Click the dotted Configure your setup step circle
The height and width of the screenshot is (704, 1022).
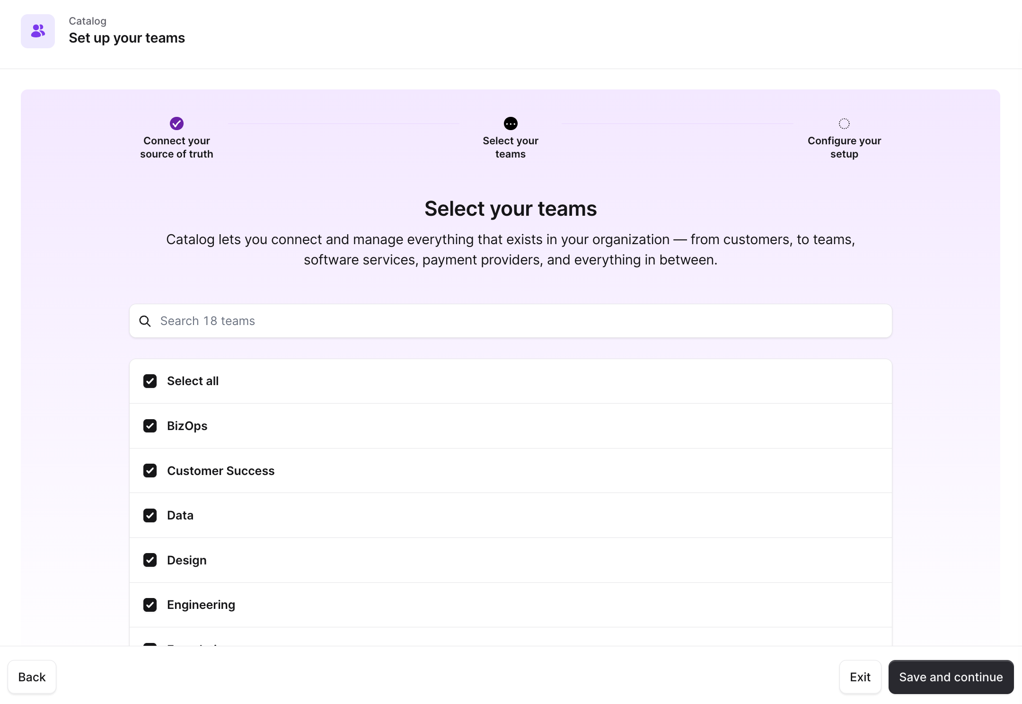click(x=844, y=123)
